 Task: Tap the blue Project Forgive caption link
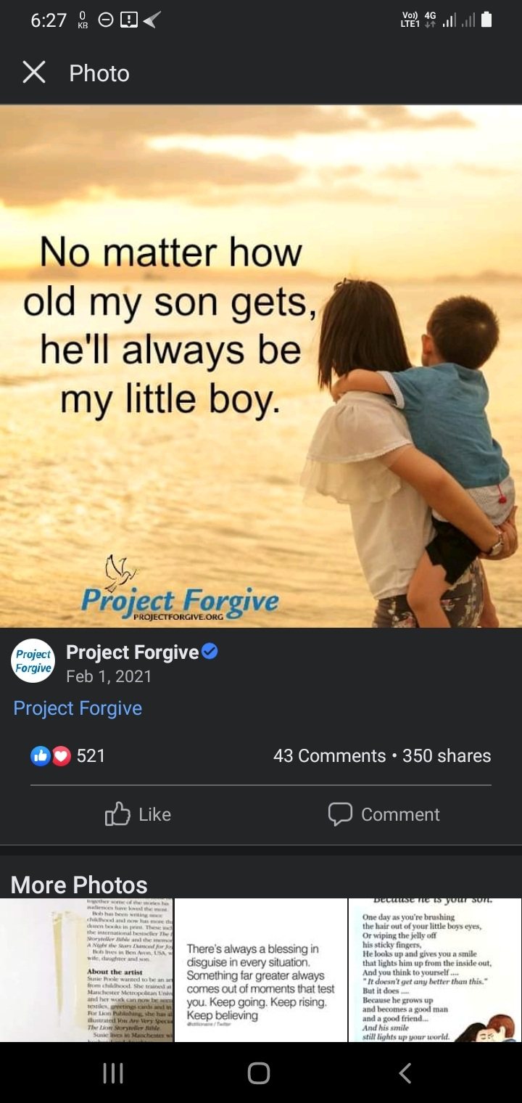78,708
